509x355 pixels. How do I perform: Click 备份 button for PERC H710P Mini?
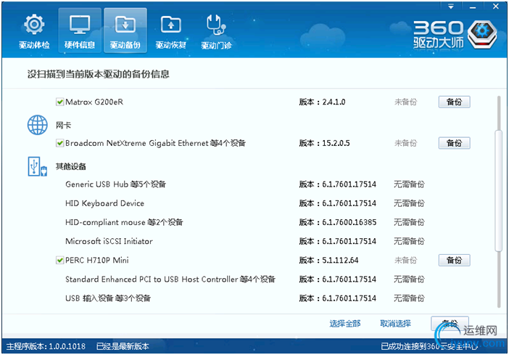point(454,260)
